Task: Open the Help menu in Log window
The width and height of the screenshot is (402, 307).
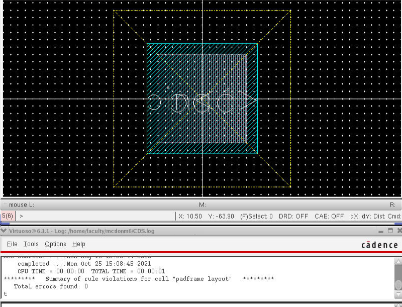Action: tap(79, 244)
